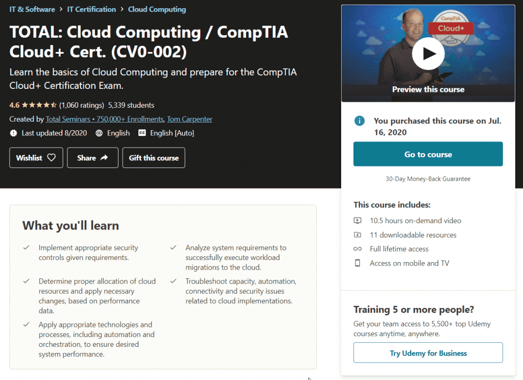The image size is (523, 380).
Task: Click Full lifetime access text
Action: coord(399,249)
